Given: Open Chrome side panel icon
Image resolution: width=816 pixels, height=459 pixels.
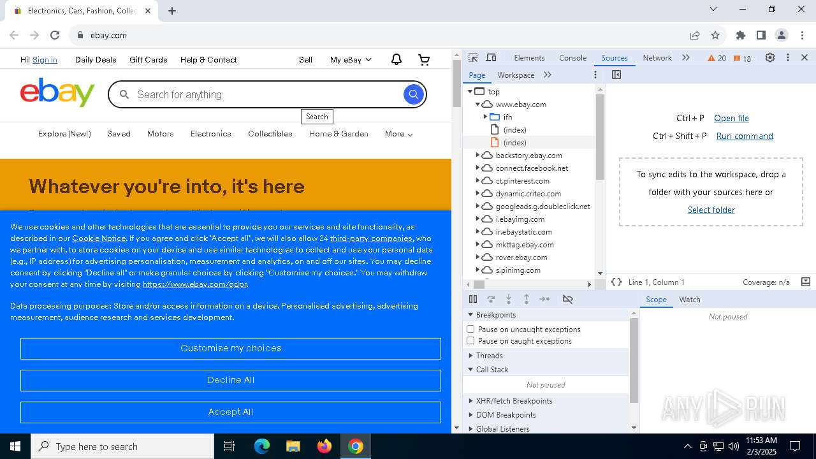Looking at the screenshot, I should click(761, 35).
